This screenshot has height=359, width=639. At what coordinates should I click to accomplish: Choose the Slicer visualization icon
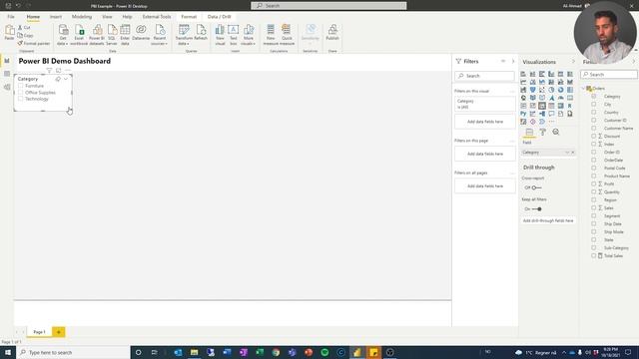click(542, 106)
